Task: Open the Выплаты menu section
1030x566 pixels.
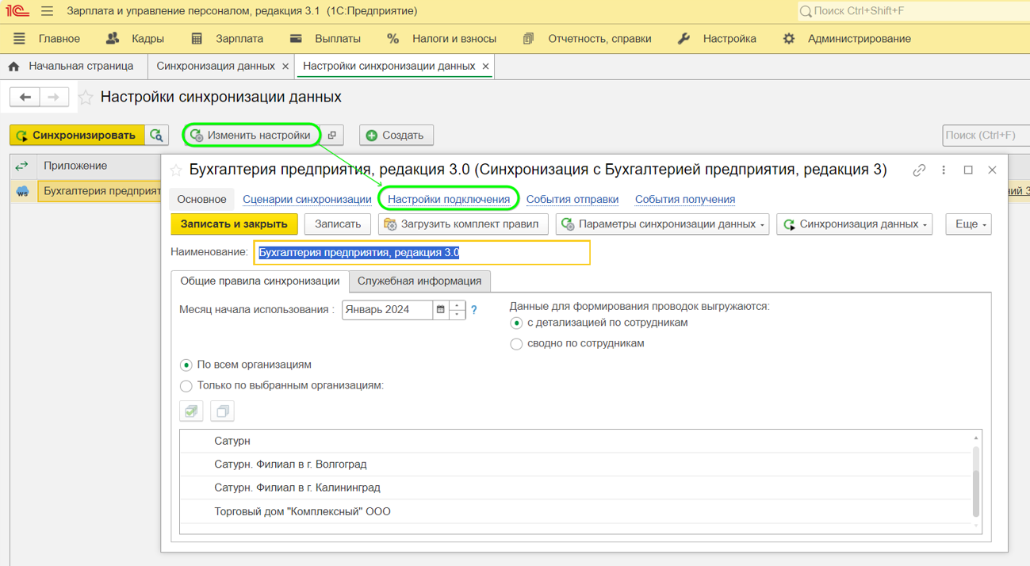Action: tap(338, 39)
